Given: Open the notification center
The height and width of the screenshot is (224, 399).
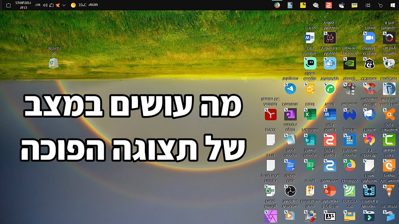Looking at the screenshot, I should click(8, 5).
